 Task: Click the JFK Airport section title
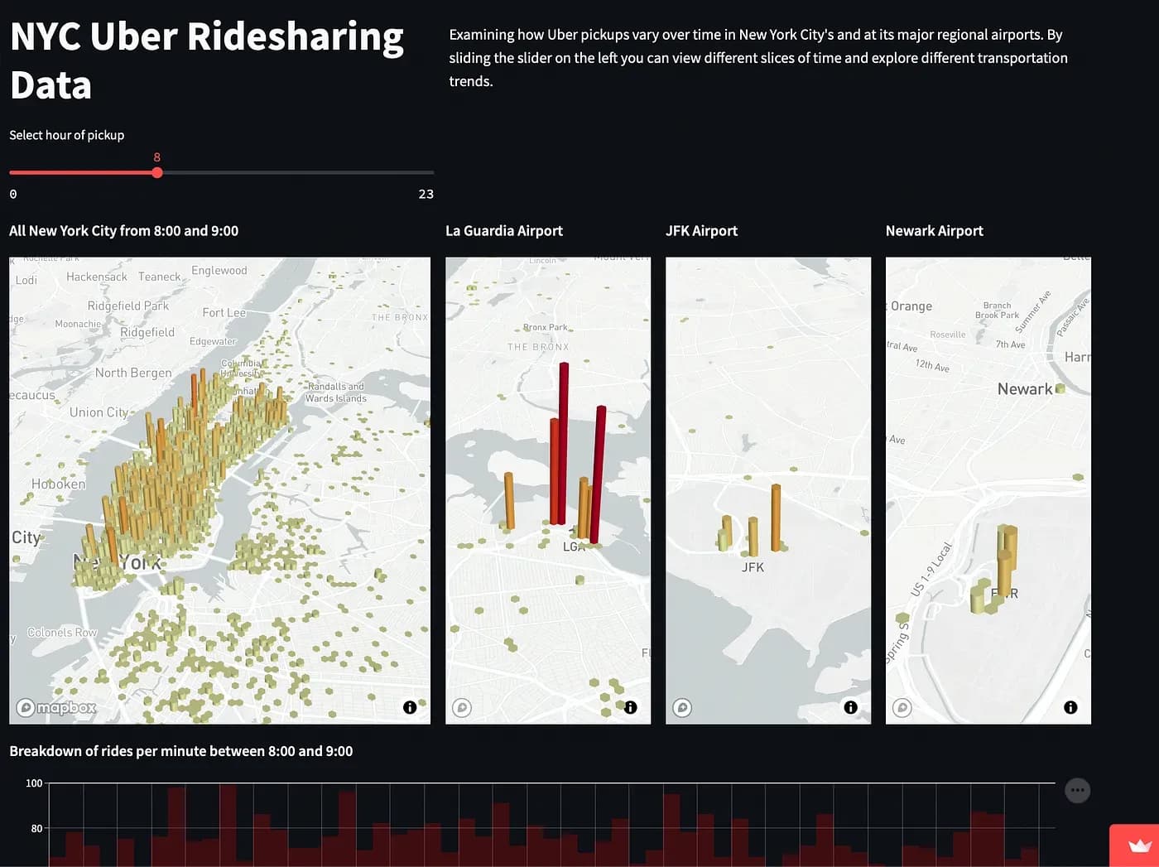[701, 231]
